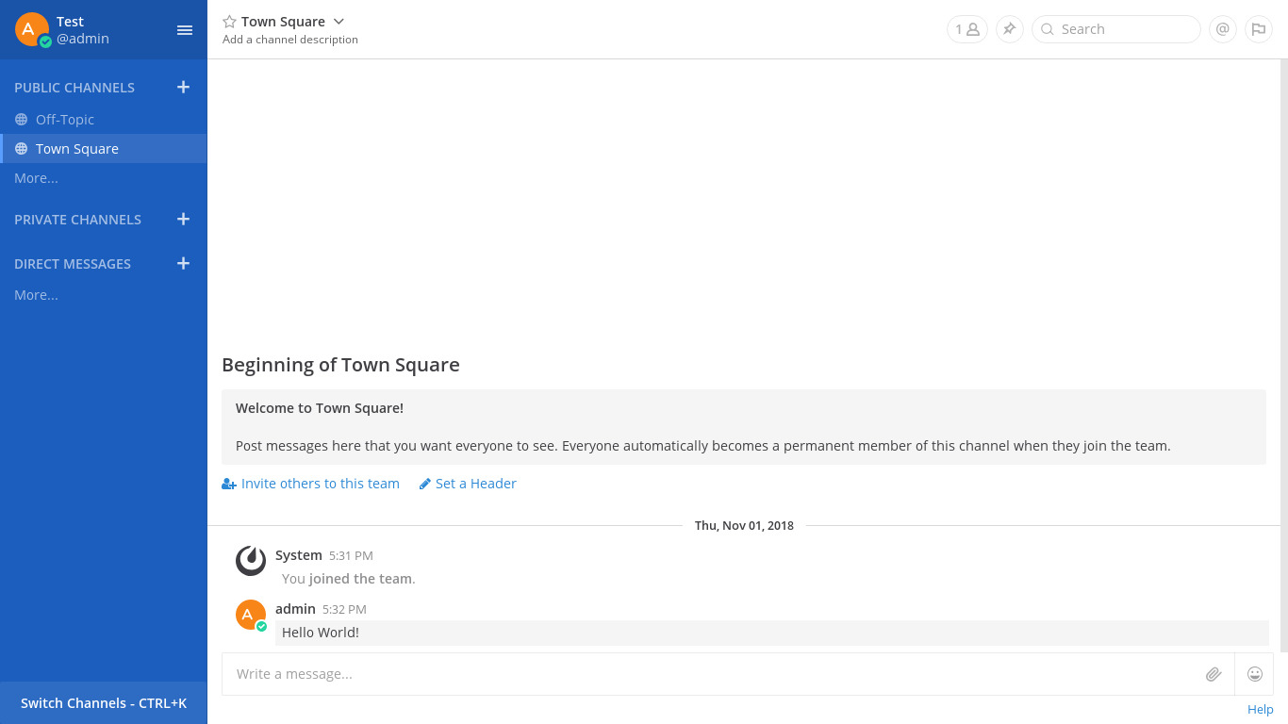Open pinned posts

click(x=1009, y=29)
